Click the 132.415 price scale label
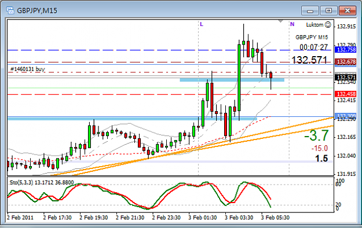The width and height of the screenshot is (362, 228). tap(346, 100)
